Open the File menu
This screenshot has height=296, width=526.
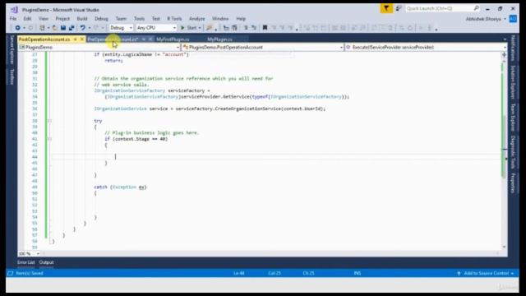click(x=13, y=19)
